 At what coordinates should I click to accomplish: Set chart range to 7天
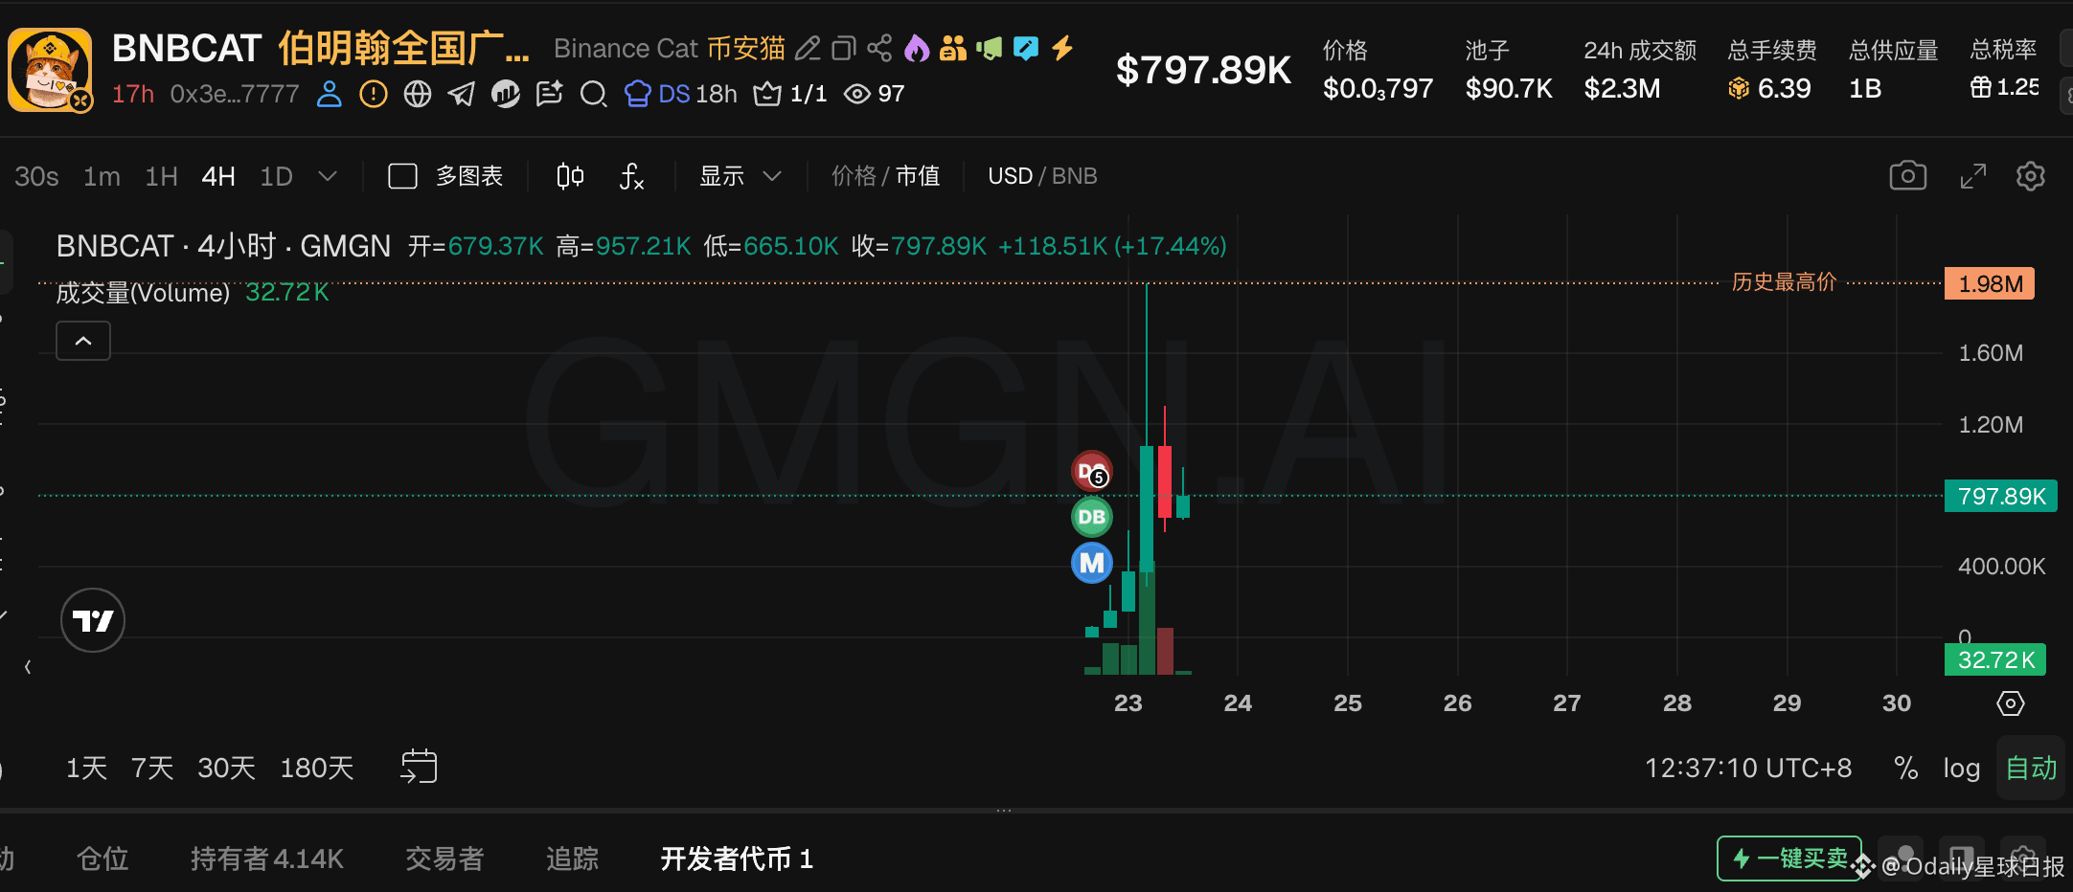152,768
